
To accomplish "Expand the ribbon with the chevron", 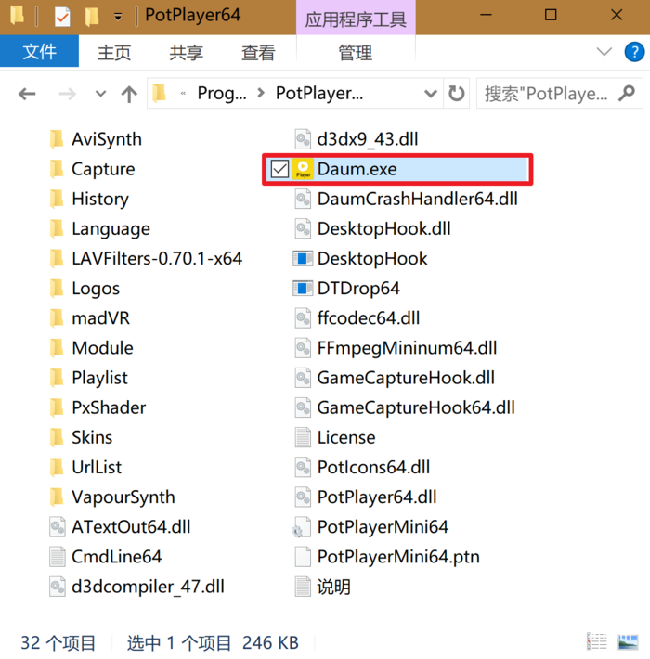I will (x=604, y=52).
